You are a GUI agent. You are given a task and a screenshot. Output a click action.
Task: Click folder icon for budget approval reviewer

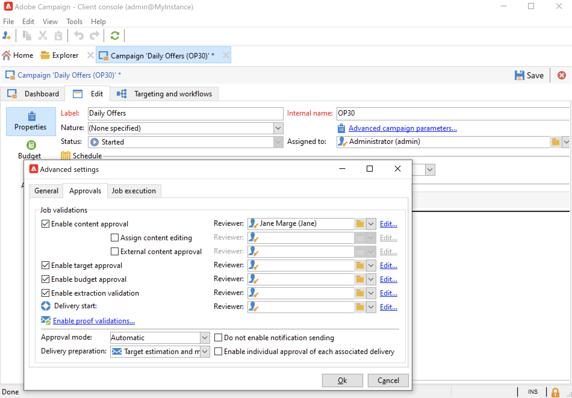pyautogui.click(x=360, y=279)
